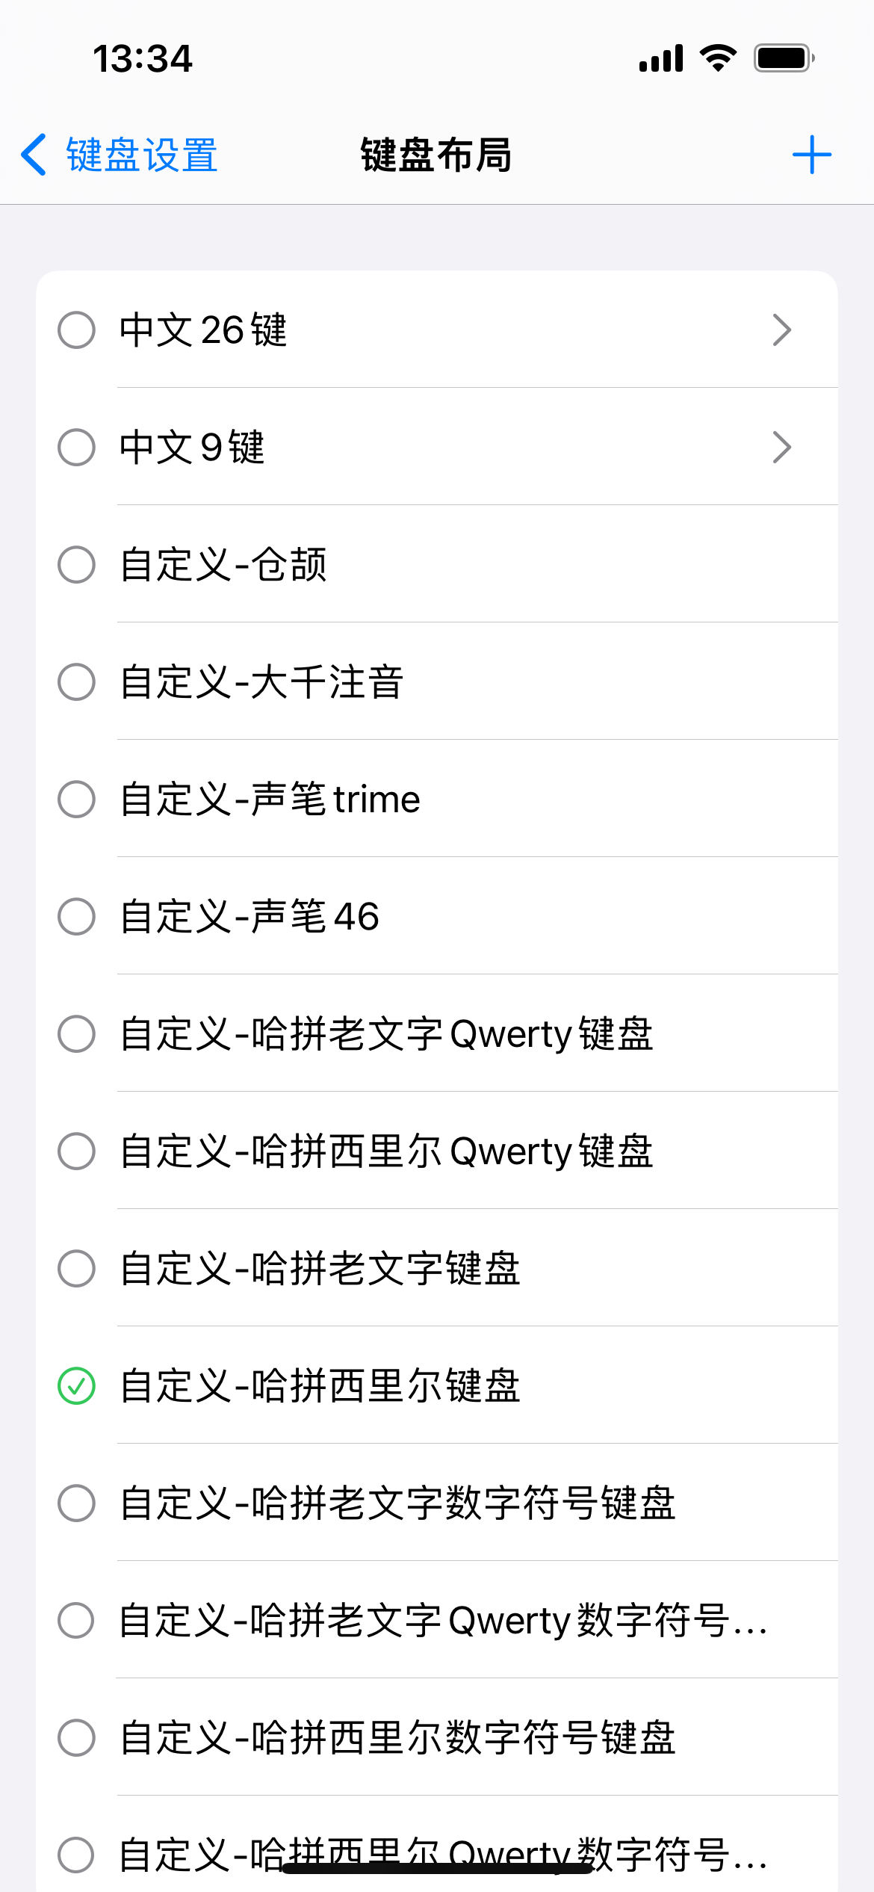This screenshot has width=874, height=1892.
Task: Tap the battery icon in status bar
Action: [x=783, y=58]
